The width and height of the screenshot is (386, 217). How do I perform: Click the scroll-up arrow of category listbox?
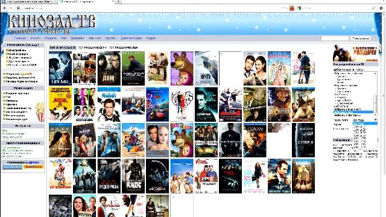coord(375,74)
